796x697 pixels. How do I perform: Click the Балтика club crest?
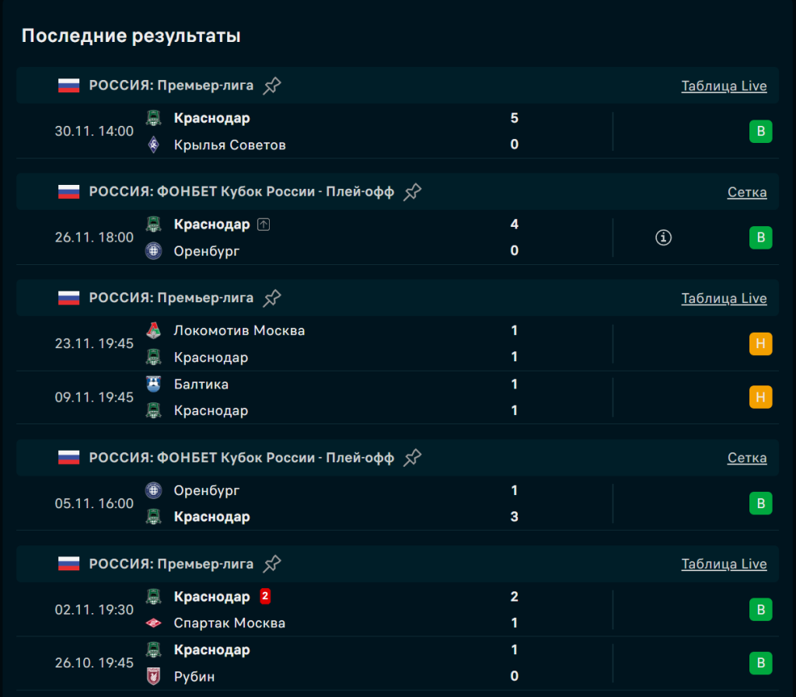coord(154,384)
